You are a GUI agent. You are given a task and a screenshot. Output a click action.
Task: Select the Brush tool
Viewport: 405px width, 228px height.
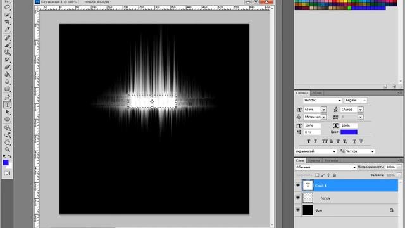[x=7, y=45]
